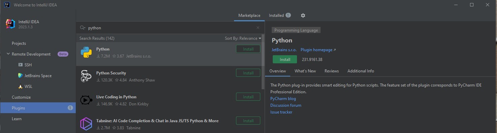
Task: Click the SSH terminal icon
Action: click(21, 65)
